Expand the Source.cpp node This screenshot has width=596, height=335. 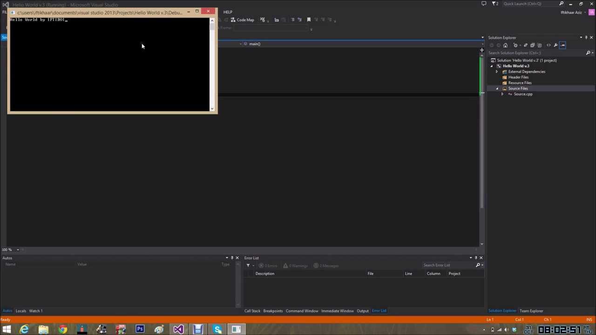[x=502, y=94]
